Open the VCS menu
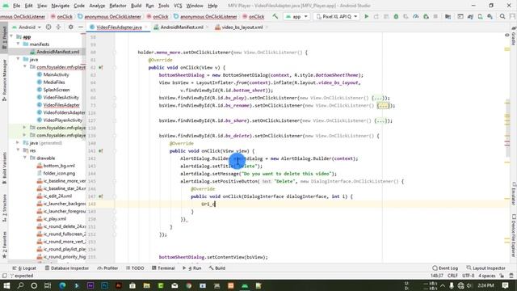 point(178,6)
